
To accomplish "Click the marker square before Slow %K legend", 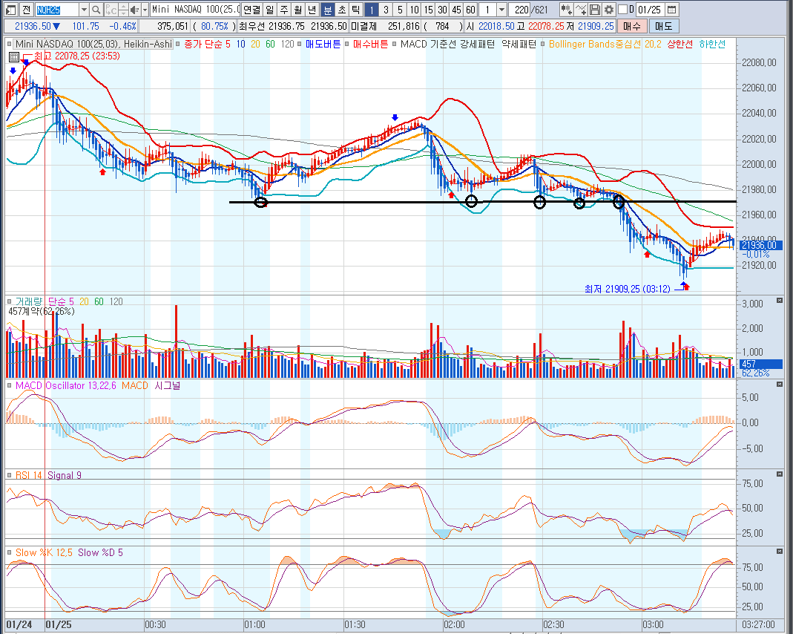I will [x=10, y=552].
